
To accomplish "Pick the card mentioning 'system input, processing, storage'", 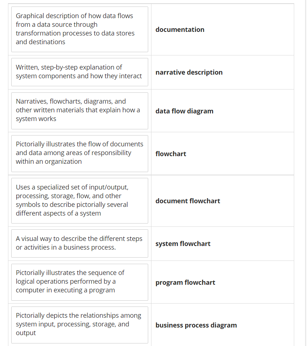I will [80, 325].
